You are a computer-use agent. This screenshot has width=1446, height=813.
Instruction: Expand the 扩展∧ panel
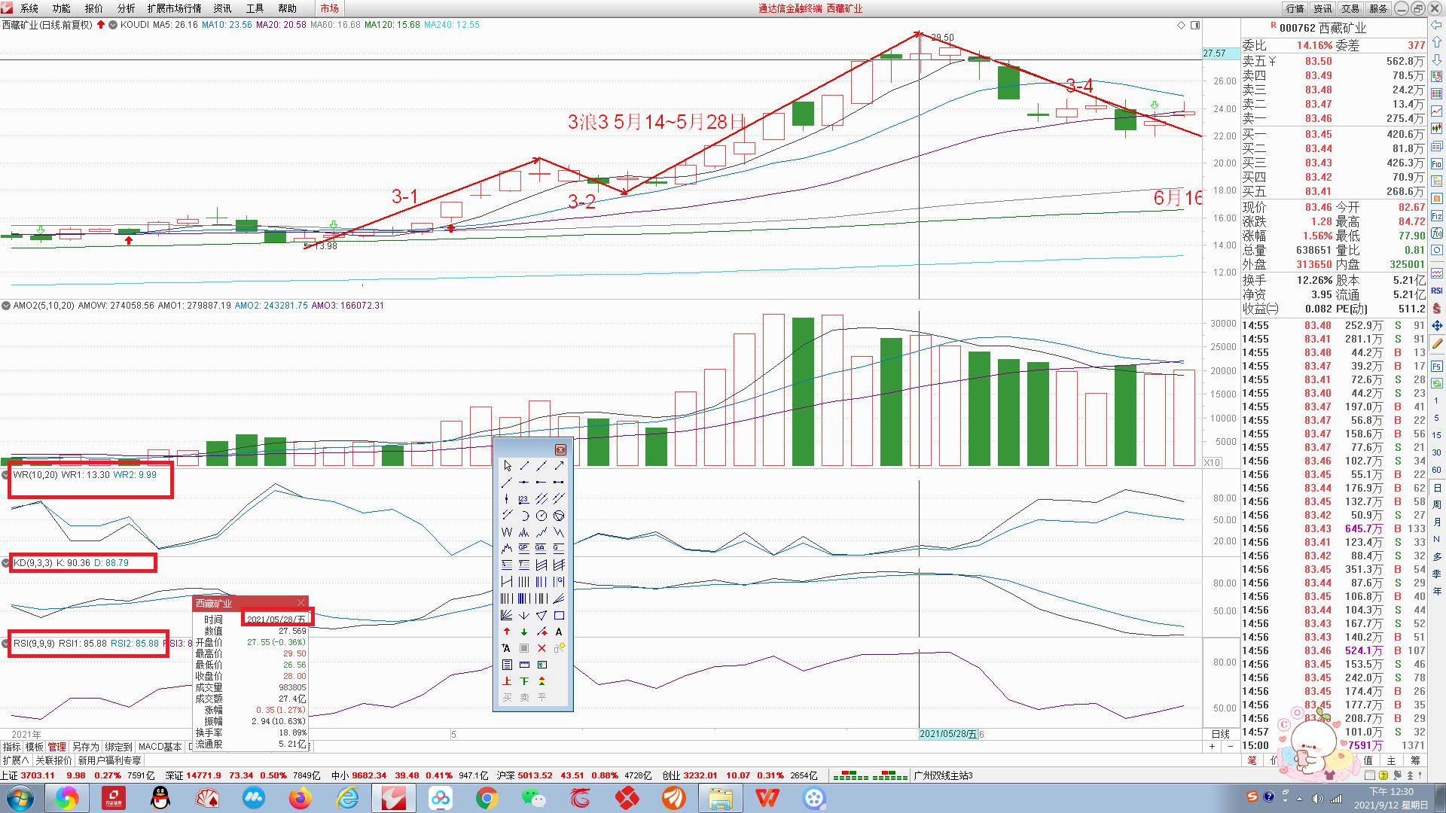tap(16, 760)
